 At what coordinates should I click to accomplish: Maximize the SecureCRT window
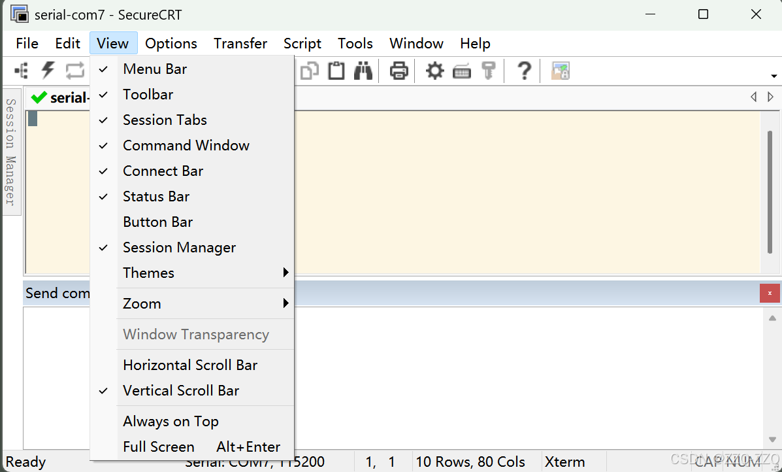703,14
